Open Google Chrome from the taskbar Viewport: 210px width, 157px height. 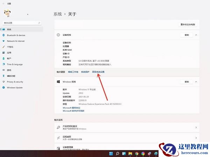(x=136, y=153)
